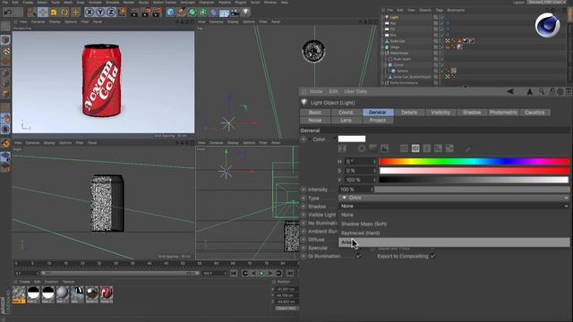Click the Value brightness slider bar
The image size is (573, 322).
pos(474,180)
